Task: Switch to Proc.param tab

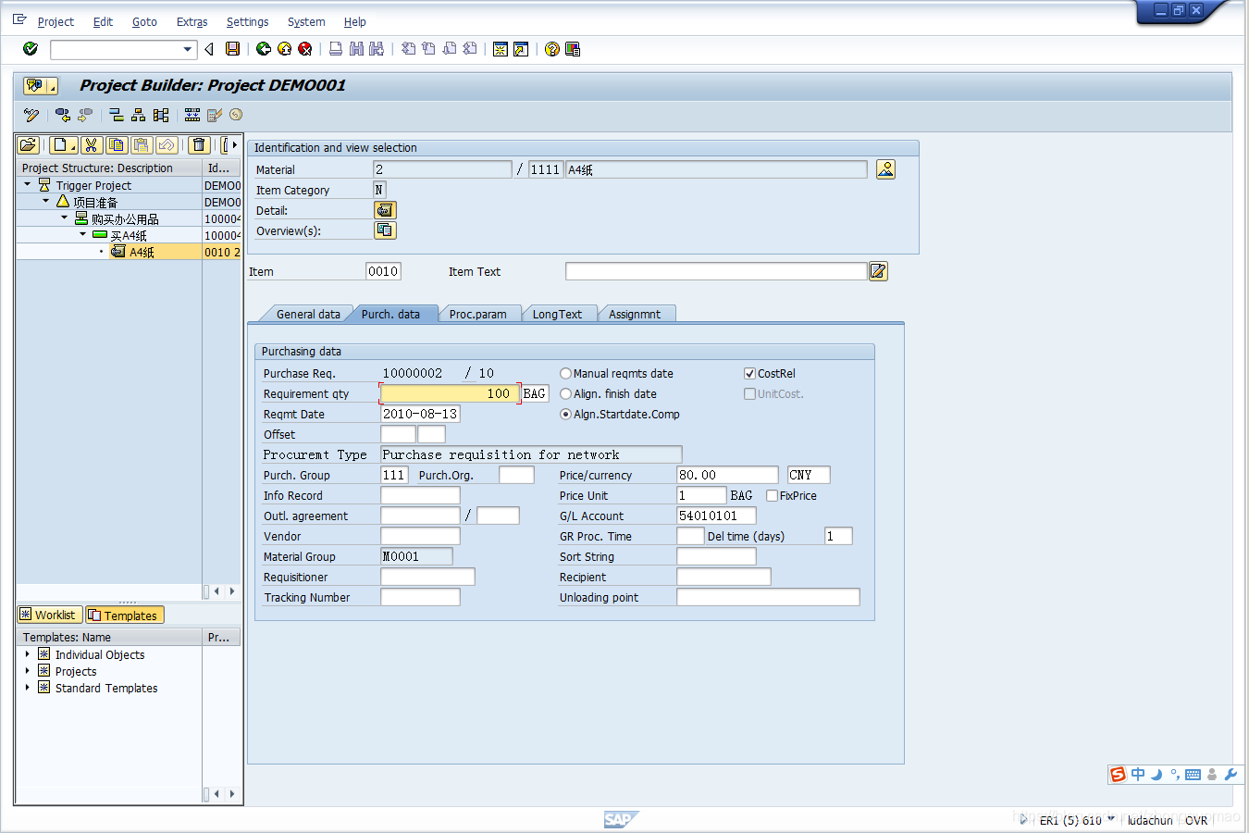Action: tap(477, 315)
